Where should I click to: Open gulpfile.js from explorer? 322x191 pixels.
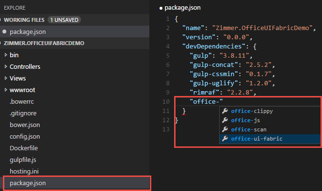coord(23,160)
